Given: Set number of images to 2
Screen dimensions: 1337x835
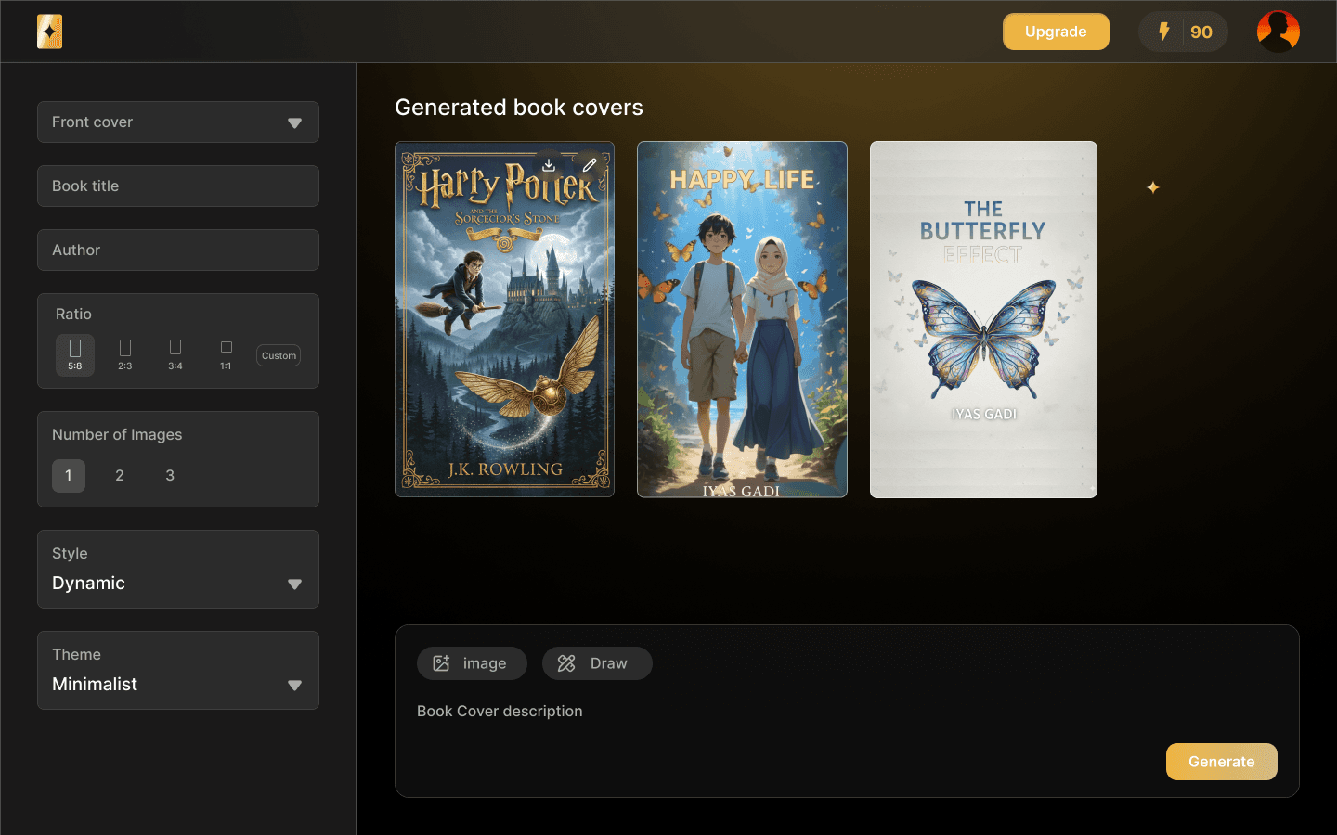Looking at the screenshot, I should tap(119, 476).
